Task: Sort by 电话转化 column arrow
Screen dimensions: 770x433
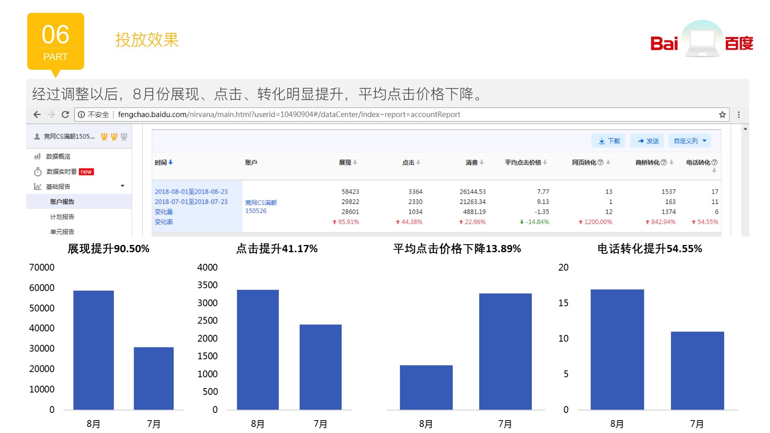Action: point(714,170)
